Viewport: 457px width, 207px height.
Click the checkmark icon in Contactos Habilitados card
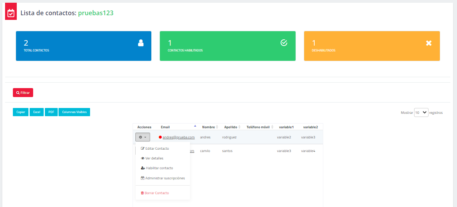coord(284,43)
